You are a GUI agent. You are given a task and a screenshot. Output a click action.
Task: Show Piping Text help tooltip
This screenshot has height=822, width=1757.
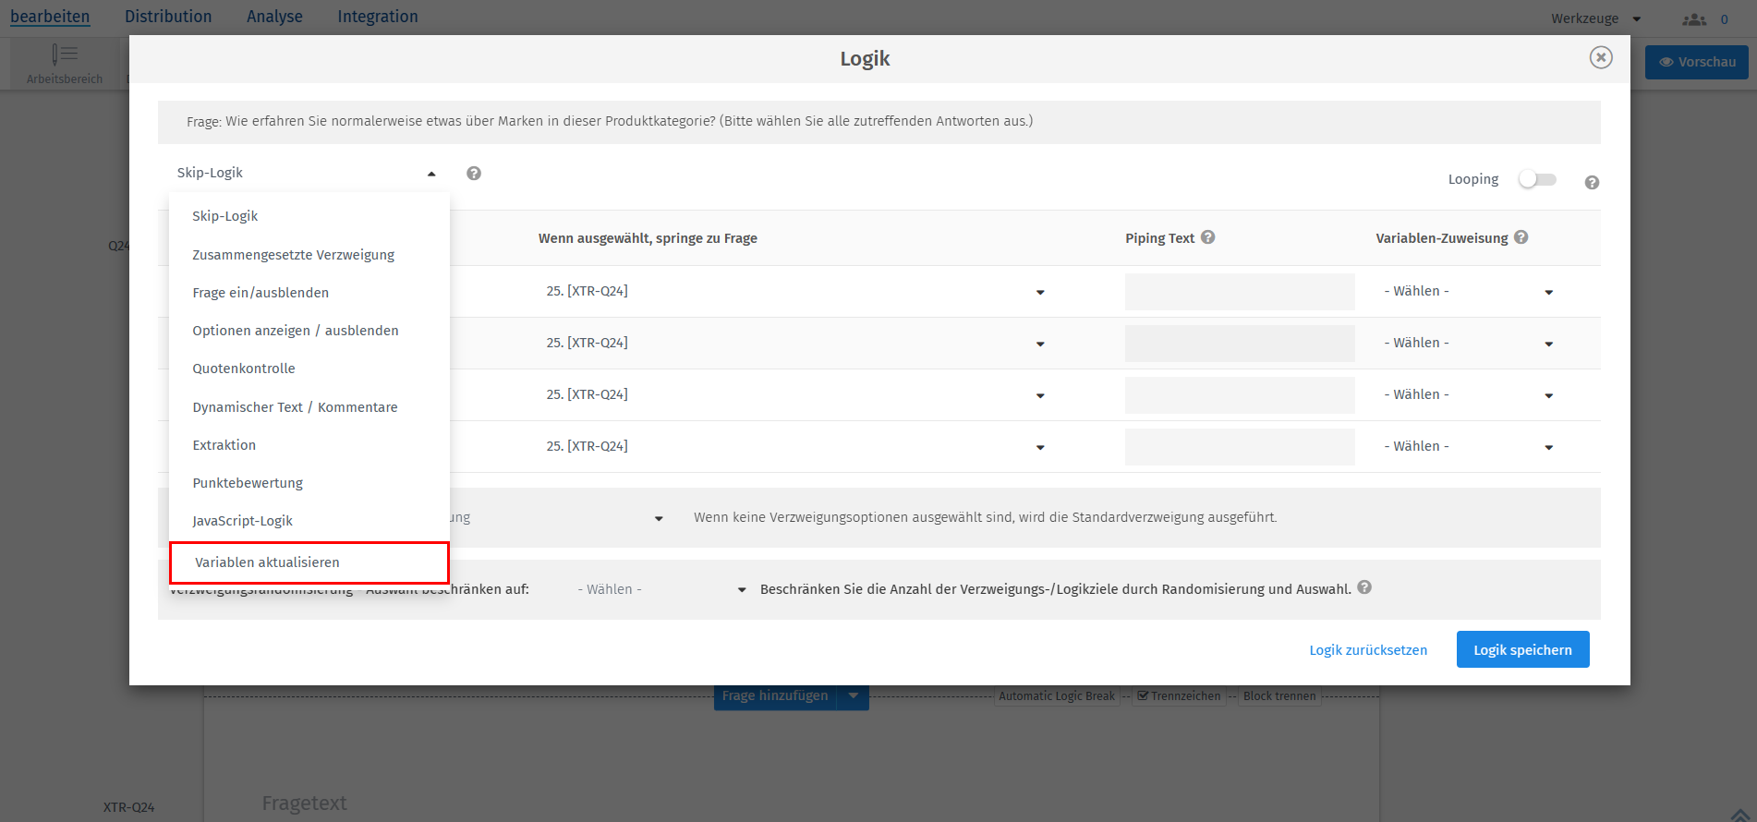(1208, 237)
